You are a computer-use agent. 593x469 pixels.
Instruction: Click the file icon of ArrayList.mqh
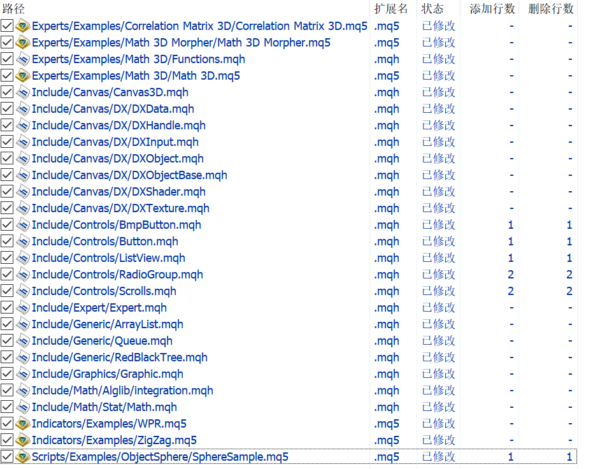[23, 324]
